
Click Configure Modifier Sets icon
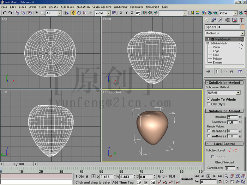coord(240,72)
